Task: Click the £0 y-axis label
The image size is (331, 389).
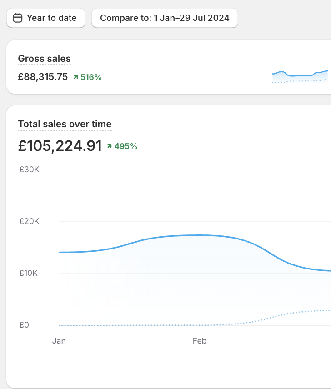Action: tap(24, 325)
